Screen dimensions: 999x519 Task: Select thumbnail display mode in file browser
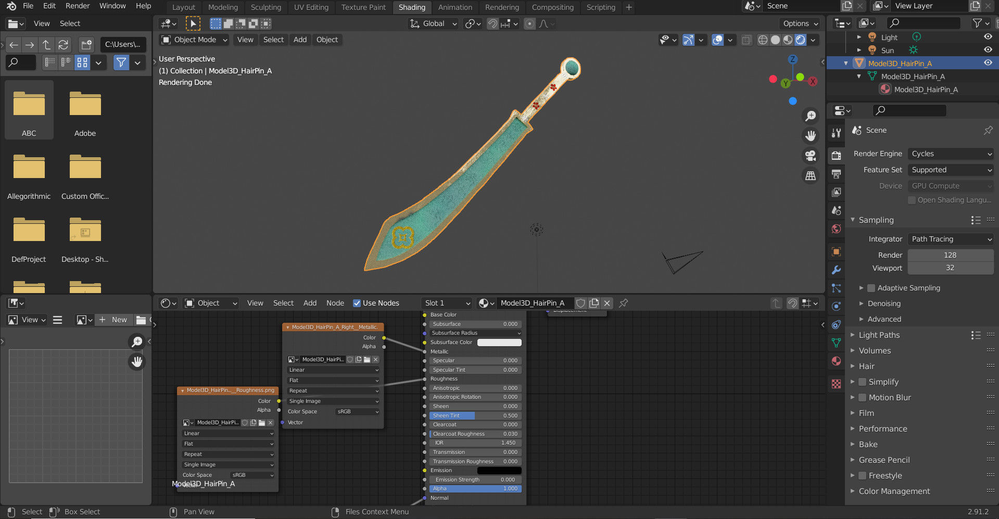[82, 62]
